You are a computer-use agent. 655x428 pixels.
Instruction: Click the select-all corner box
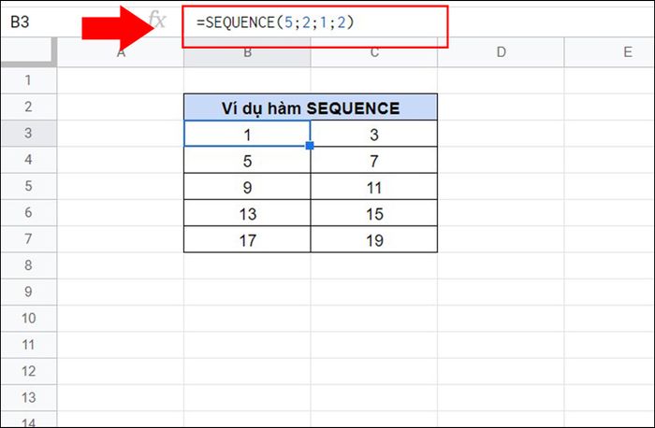point(28,54)
